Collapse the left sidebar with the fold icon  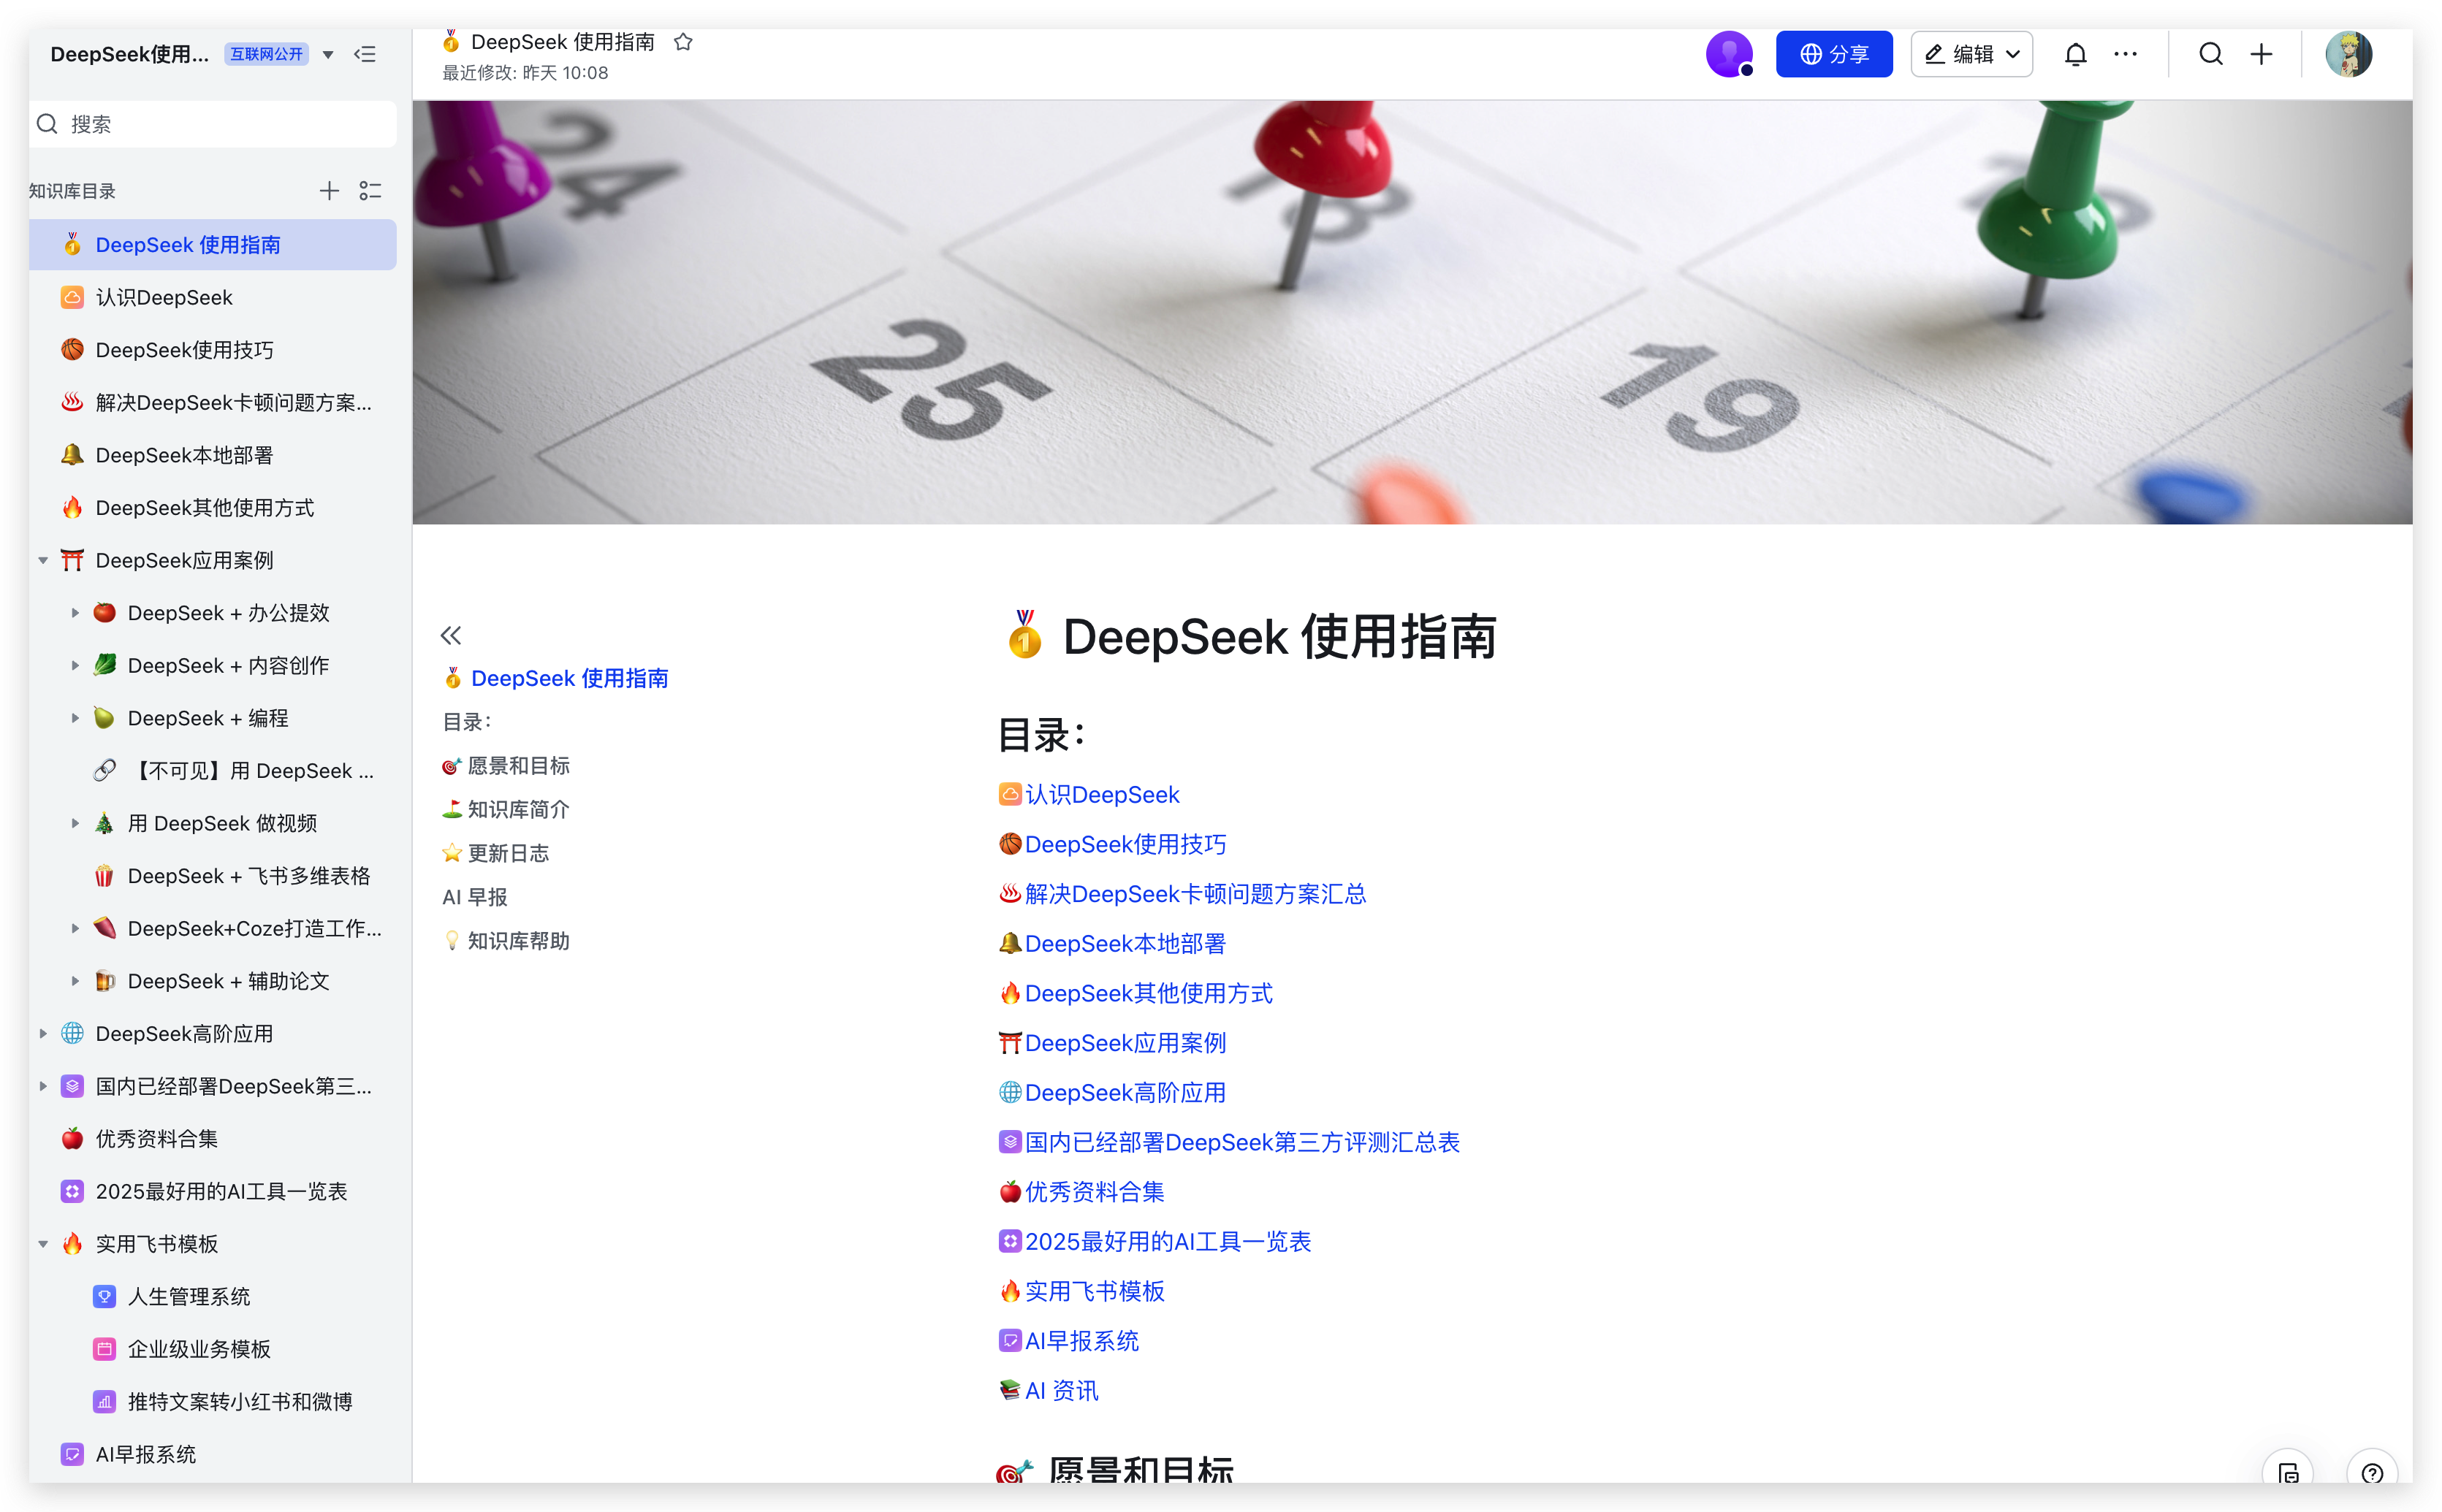365,54
